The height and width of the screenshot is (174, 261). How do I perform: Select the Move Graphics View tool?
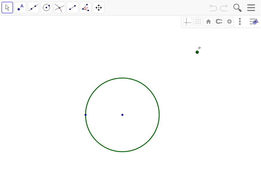99,8
